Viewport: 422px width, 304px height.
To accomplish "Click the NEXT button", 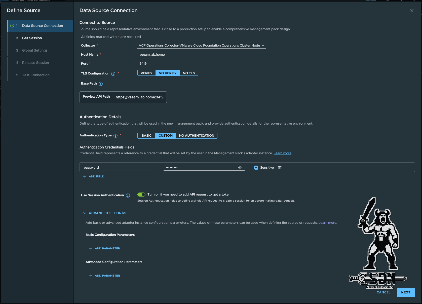I will click(405, 292).
